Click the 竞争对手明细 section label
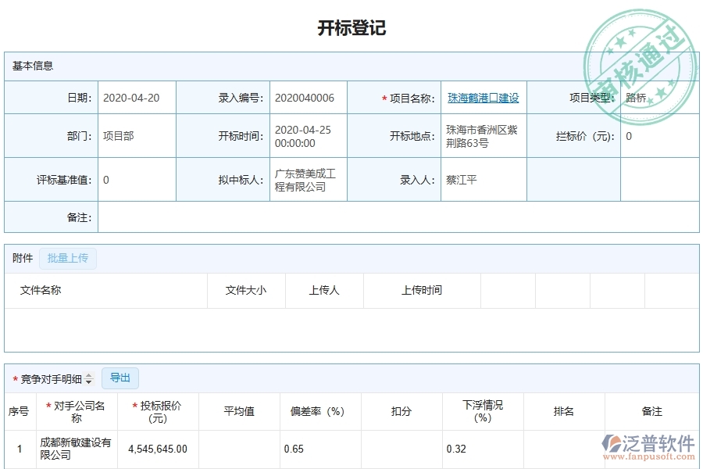 (x=51, y=378)
